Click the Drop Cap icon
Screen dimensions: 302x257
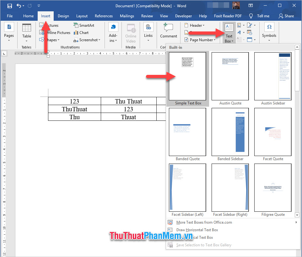click(241, 40)
